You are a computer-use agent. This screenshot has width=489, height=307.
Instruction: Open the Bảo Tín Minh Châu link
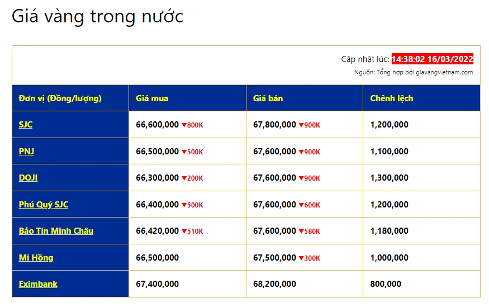56,231
